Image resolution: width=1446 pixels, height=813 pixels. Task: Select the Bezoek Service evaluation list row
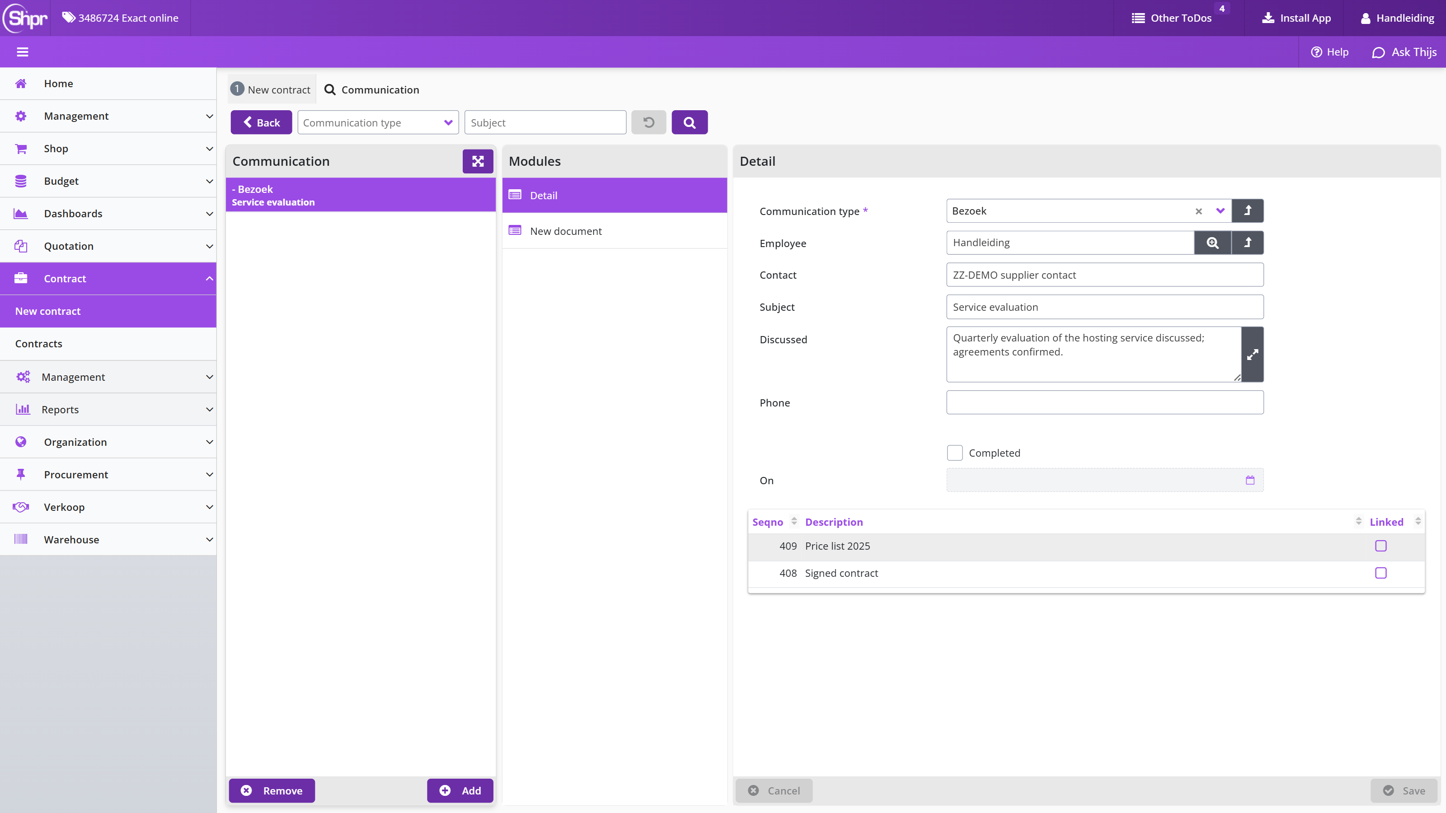[361, 195]
